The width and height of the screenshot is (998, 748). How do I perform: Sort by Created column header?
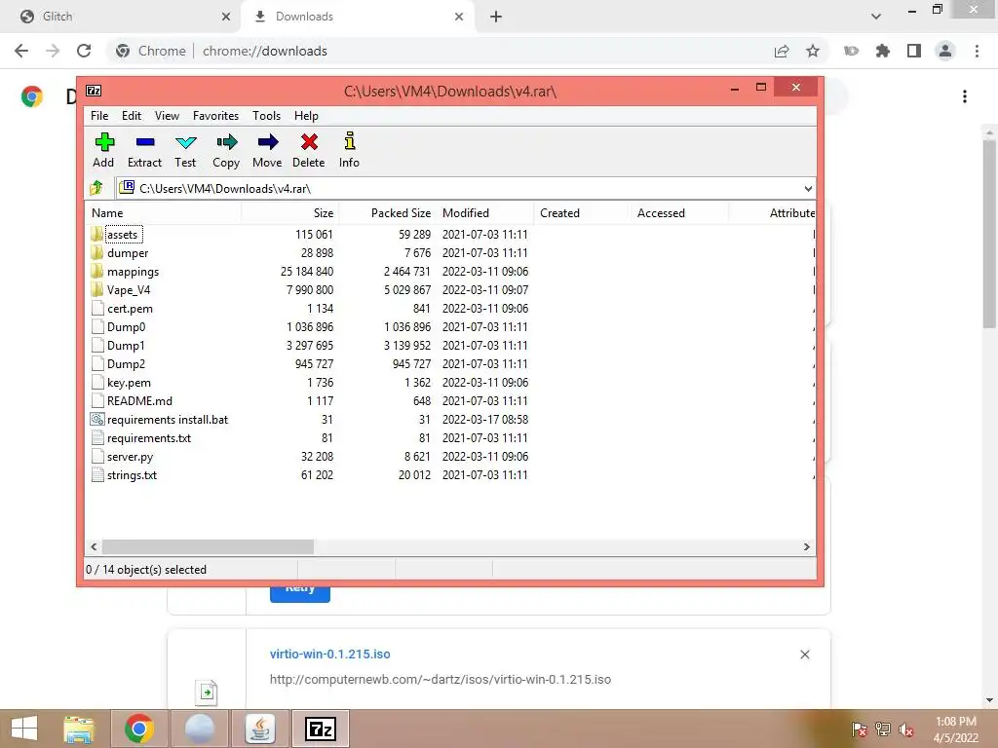coord(582,213)
